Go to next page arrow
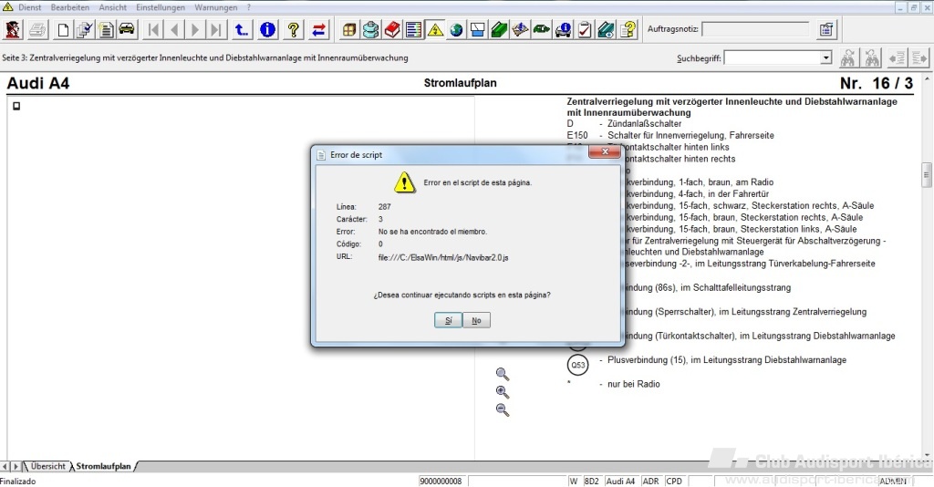Image resolution: width=934 pixels, height=487 pixels. (195, 29)
